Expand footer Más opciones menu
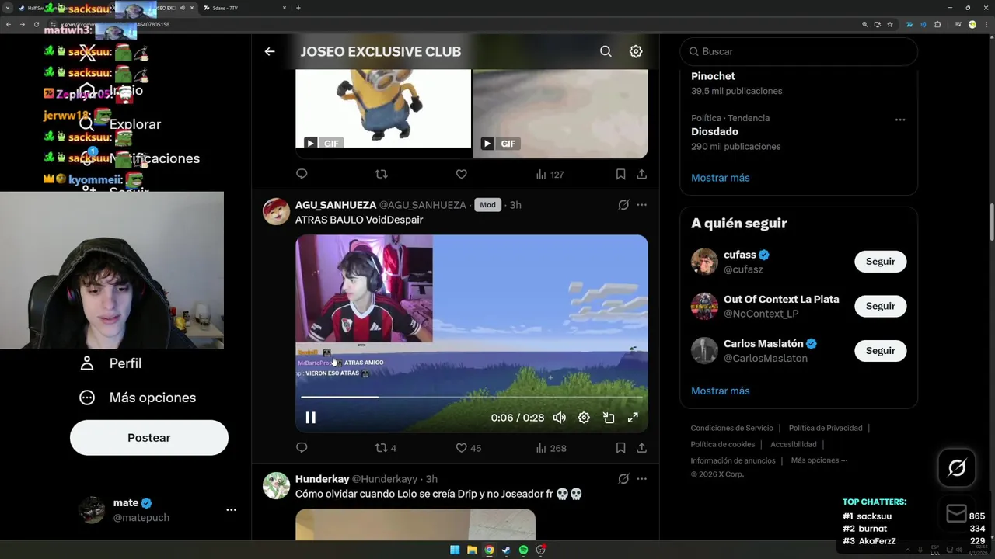Viewport: 995px width, 559px height. coord(819,460)
